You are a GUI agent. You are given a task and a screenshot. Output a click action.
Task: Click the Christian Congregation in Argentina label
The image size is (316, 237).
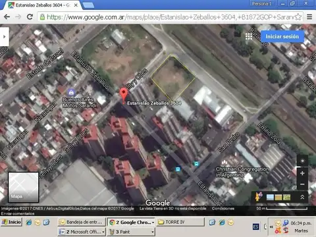[242, 172]
